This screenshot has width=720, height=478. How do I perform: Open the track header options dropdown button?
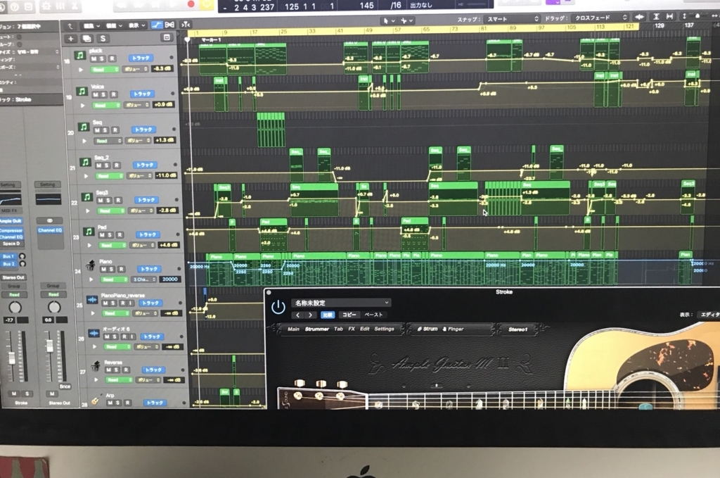[167, 37]
